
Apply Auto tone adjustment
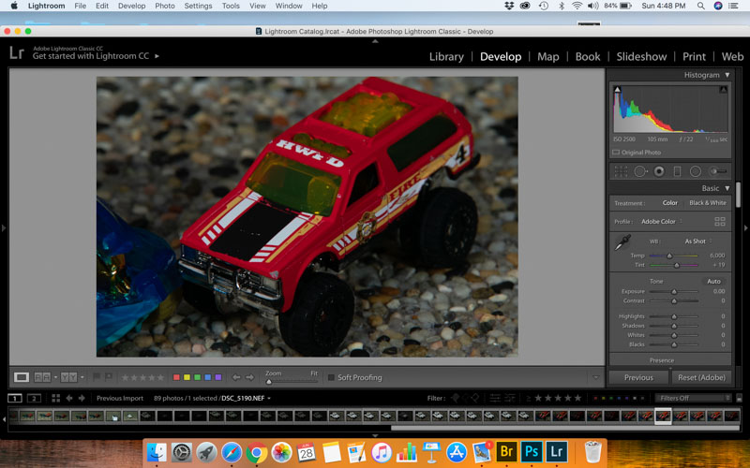tap(713, 282)
